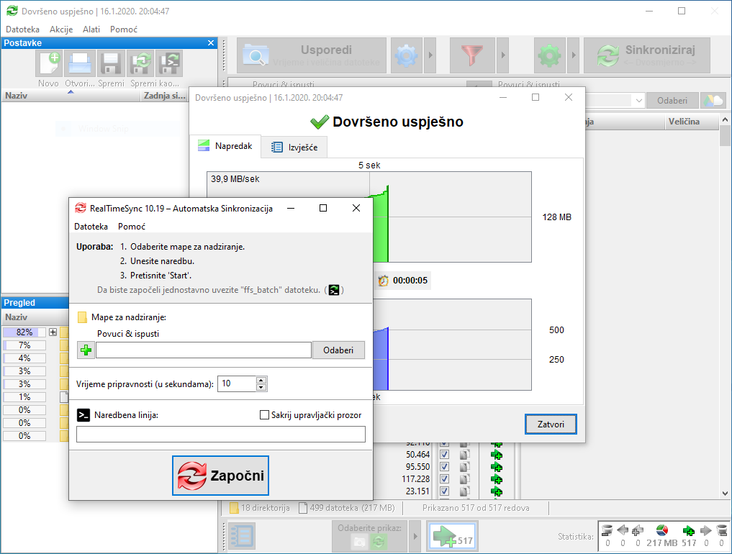Open Pomoć menu in RealTimeSync
Screen dimensions: 732x554
click(132, 227)
